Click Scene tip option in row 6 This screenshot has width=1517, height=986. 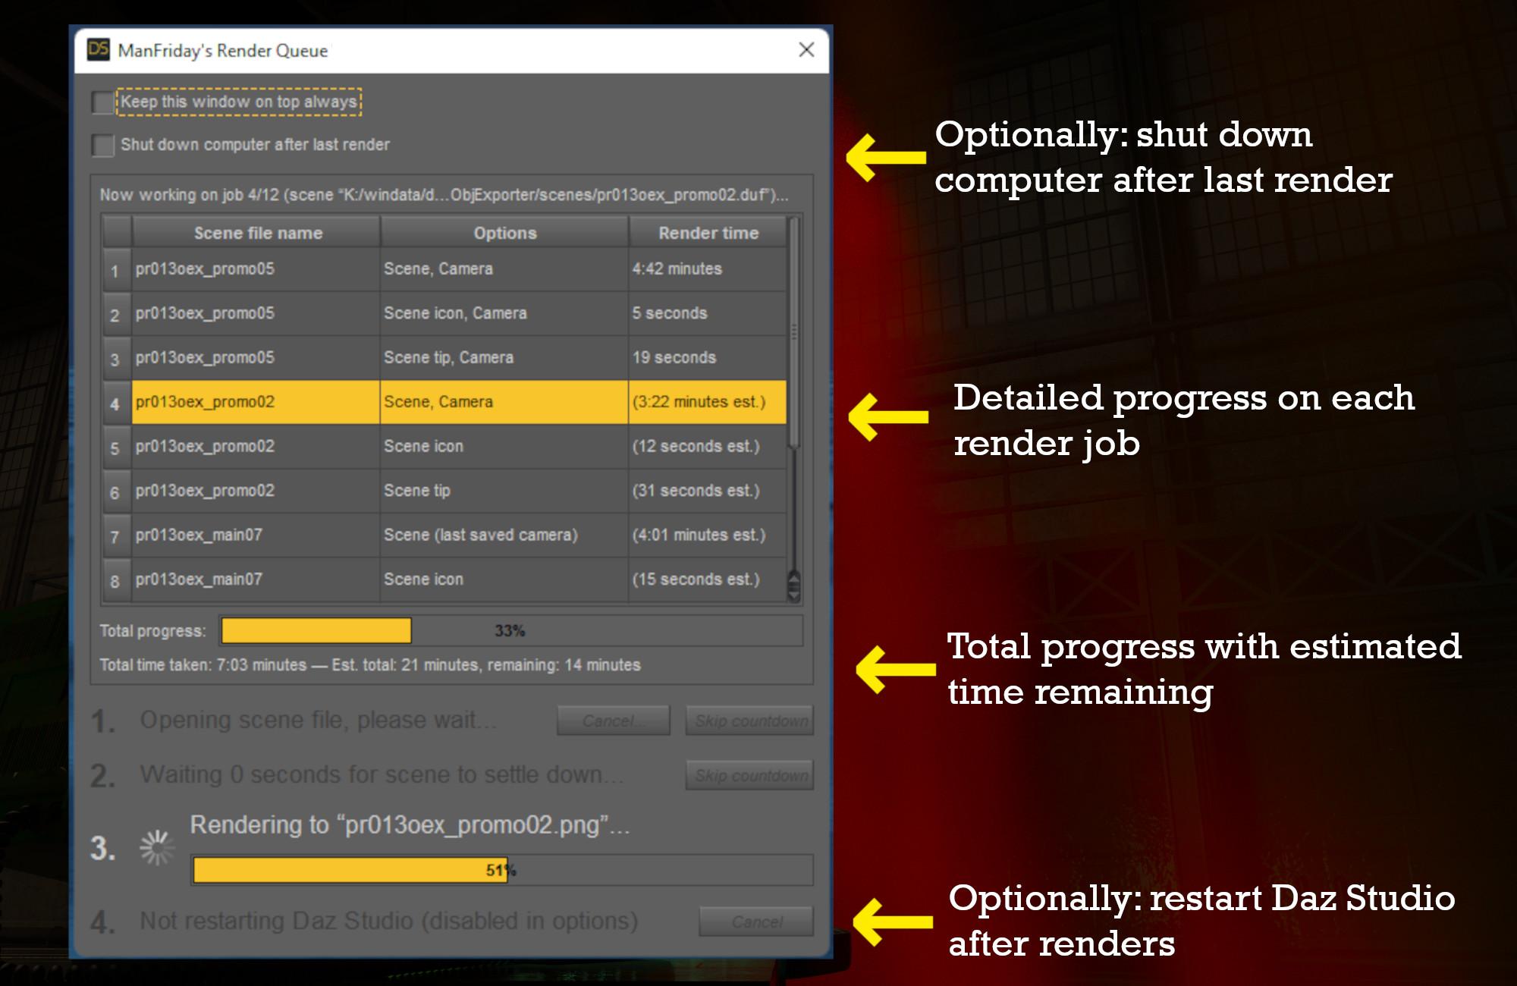[504, 491]
